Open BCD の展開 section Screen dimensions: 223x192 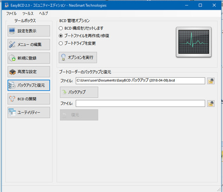point(29,99)
